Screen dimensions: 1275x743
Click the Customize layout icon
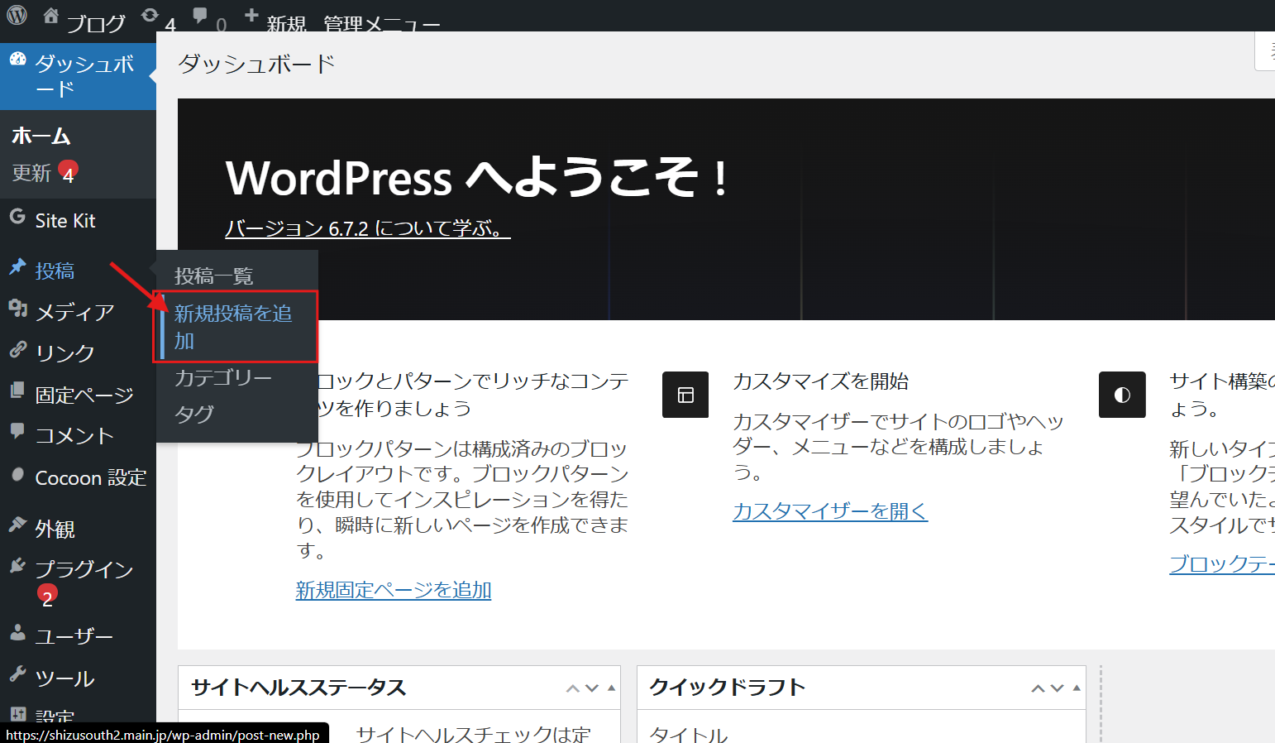(685, 395)
